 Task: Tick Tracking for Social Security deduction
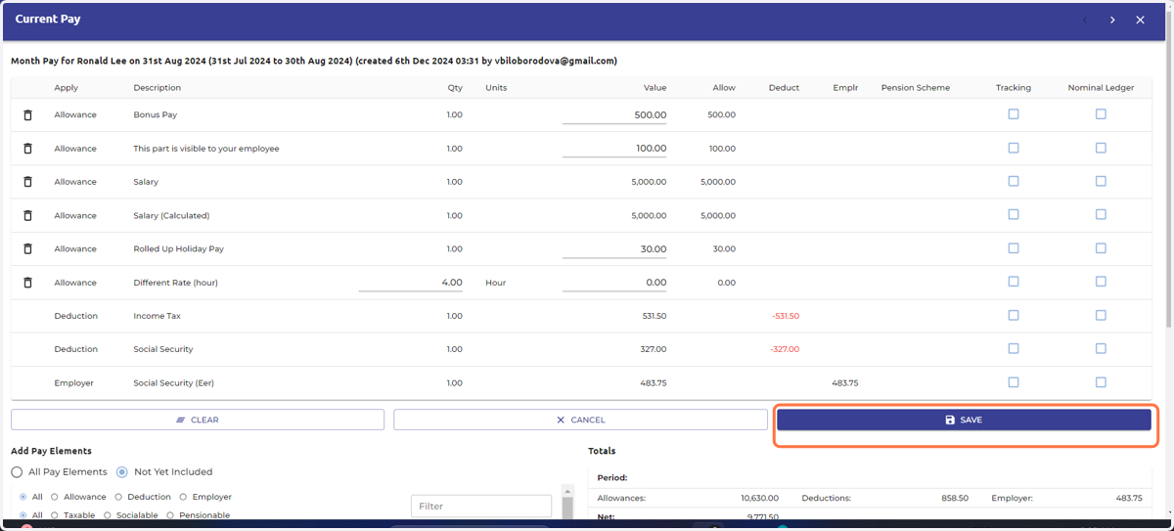[x=1014, y=348]
